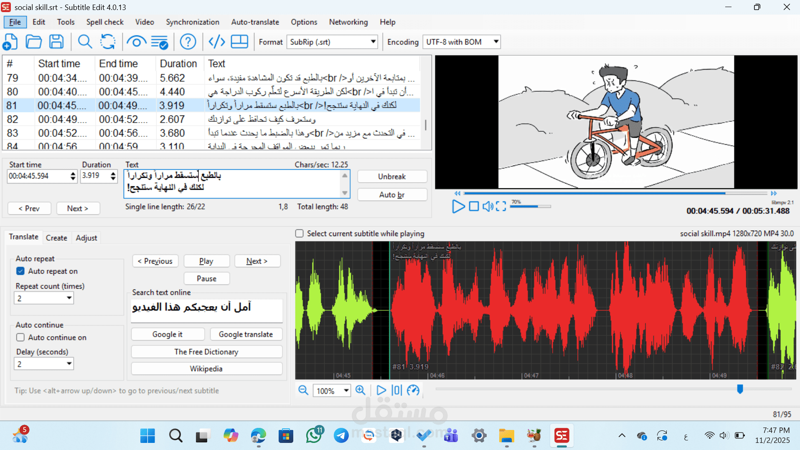Zoom in the waveform
800x450 pixels.
360,390
